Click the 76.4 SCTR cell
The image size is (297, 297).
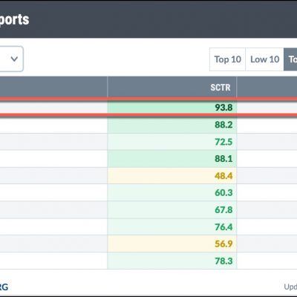click(x=172, y=226)
